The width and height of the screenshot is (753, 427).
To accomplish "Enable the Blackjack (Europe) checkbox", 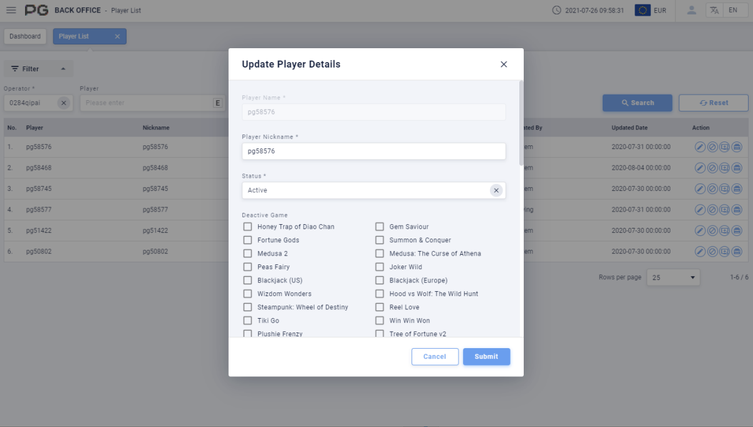I will pos(380,280).
